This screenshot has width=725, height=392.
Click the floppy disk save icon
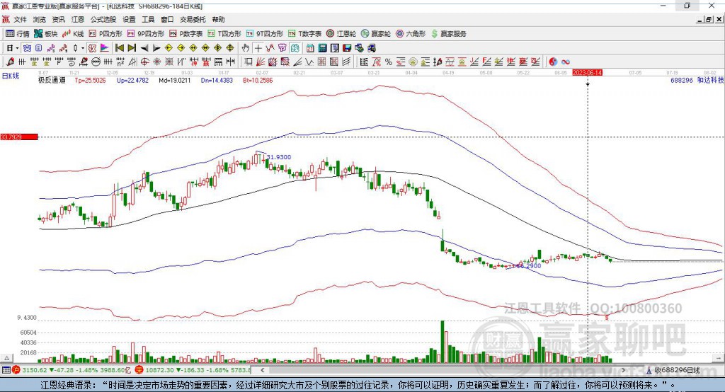(347, 48)
